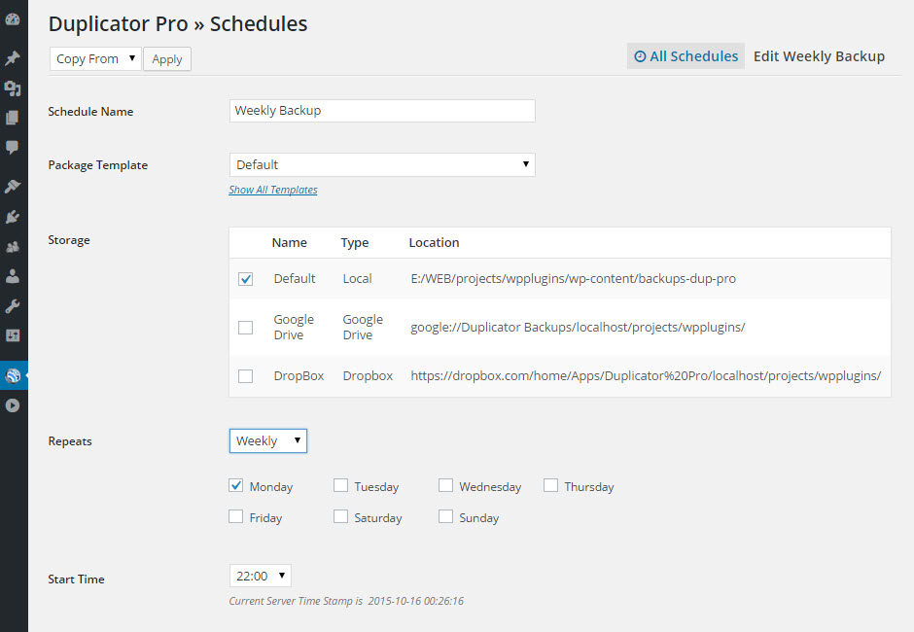Click the Schedule Name text field
This screenshot has height=632, width=914.
point(382,111)
